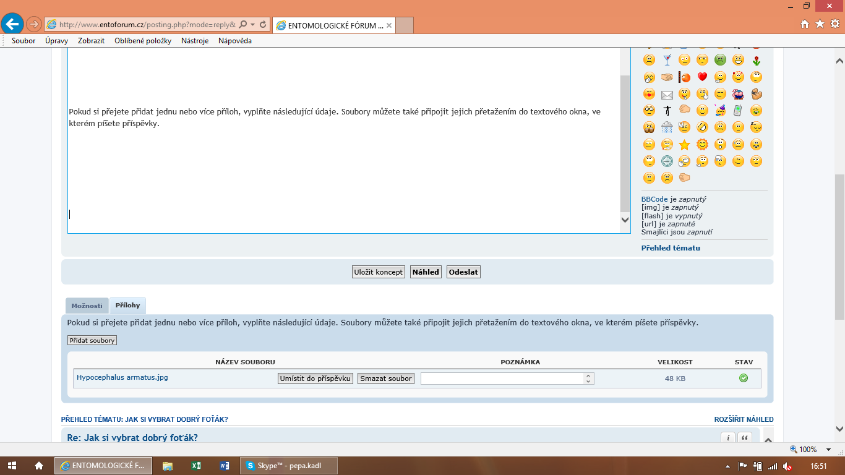The width and height of the screenshot is (845, 475).
Task: Click the post information 'i' icon
Action: click(728, 438)
